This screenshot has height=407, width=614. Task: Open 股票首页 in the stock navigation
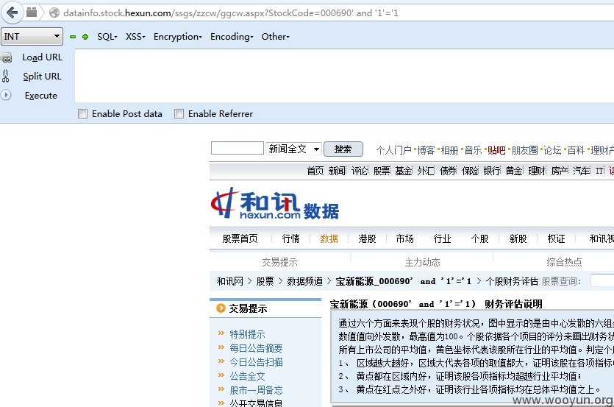coord(240,238)
